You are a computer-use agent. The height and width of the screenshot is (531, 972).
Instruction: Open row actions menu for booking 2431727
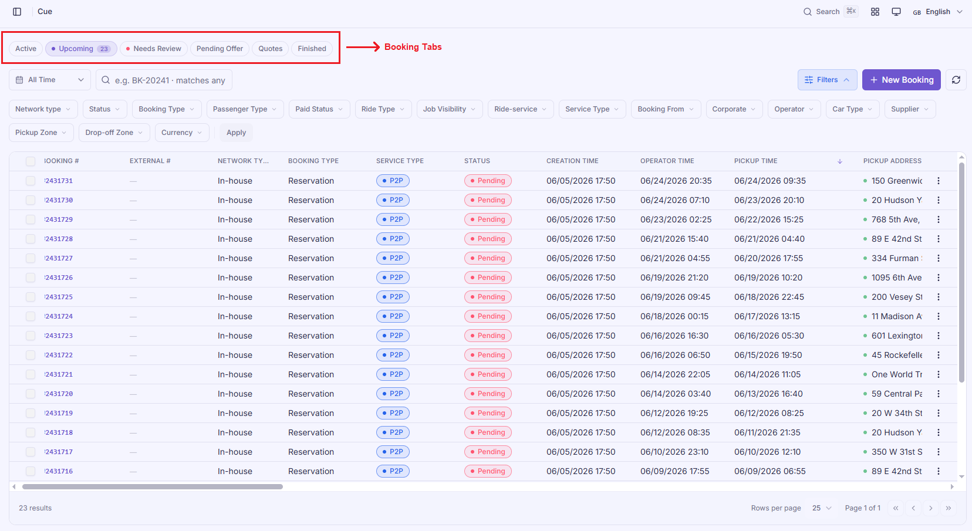939,258
